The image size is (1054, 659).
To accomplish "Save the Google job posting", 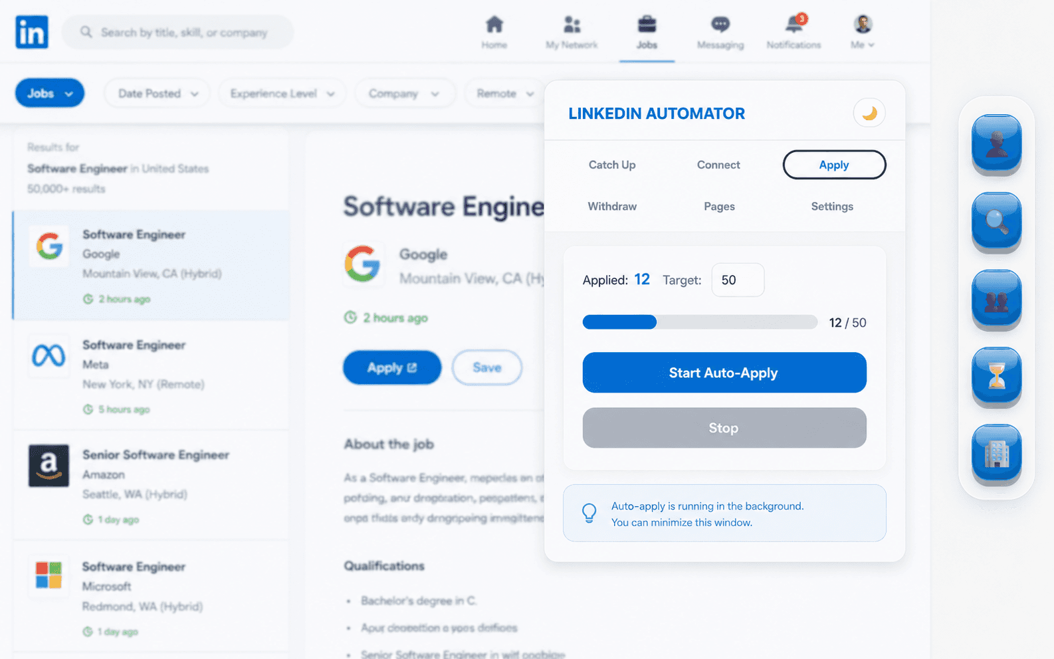I will point(487,367).
